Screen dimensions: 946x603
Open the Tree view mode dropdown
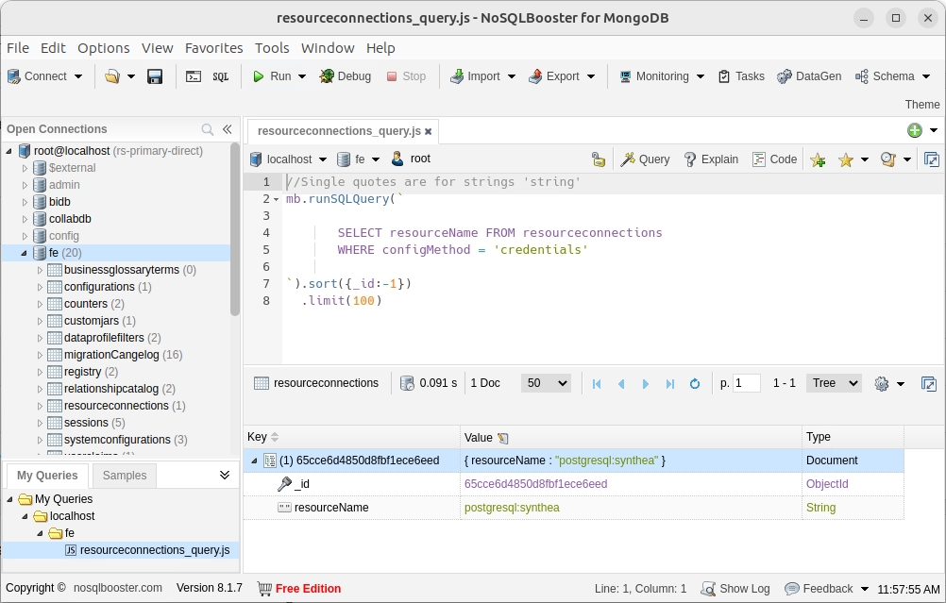tap(834, 383)
